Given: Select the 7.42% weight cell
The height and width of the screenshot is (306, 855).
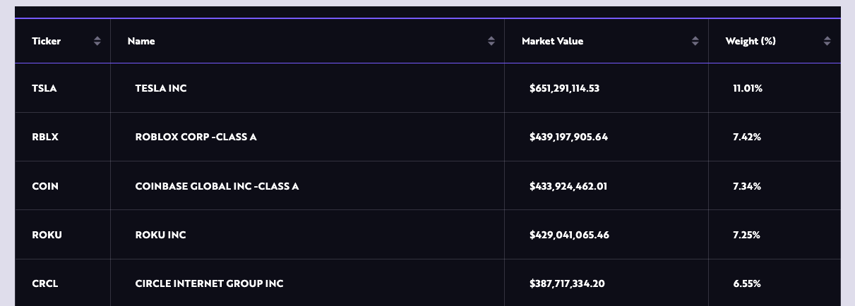Looking at the screenshot, I should coord(747,137).
